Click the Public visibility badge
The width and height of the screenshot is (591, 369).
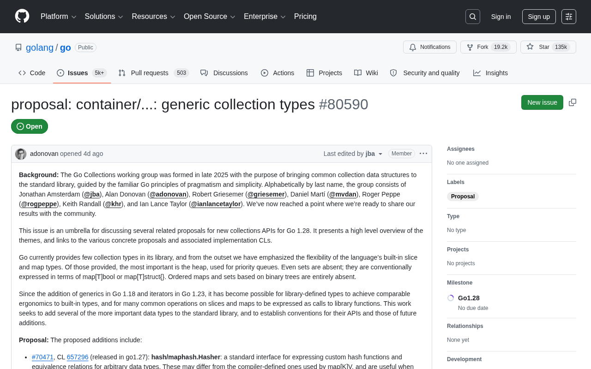tap(85, 48)
